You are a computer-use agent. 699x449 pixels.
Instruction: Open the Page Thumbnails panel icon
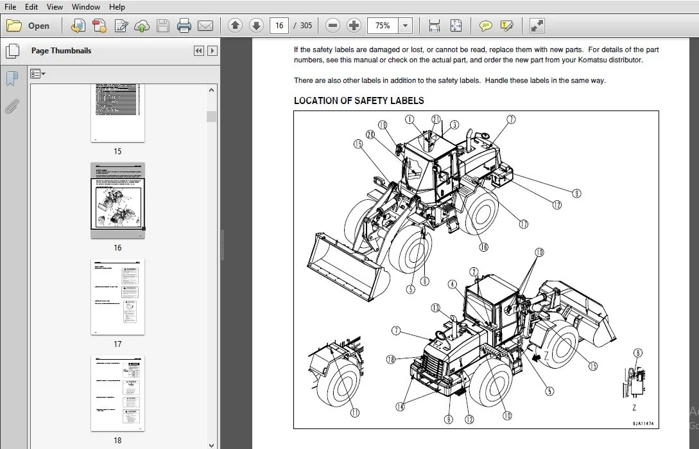[12, 51]
